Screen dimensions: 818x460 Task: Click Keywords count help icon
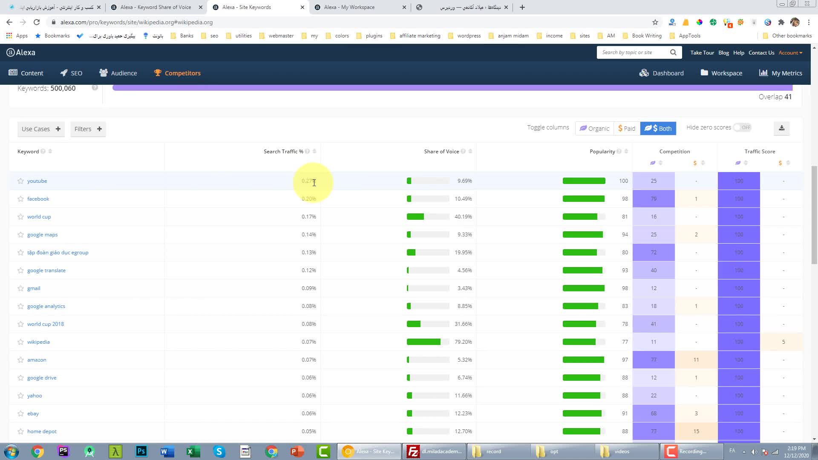coord(95,88)
